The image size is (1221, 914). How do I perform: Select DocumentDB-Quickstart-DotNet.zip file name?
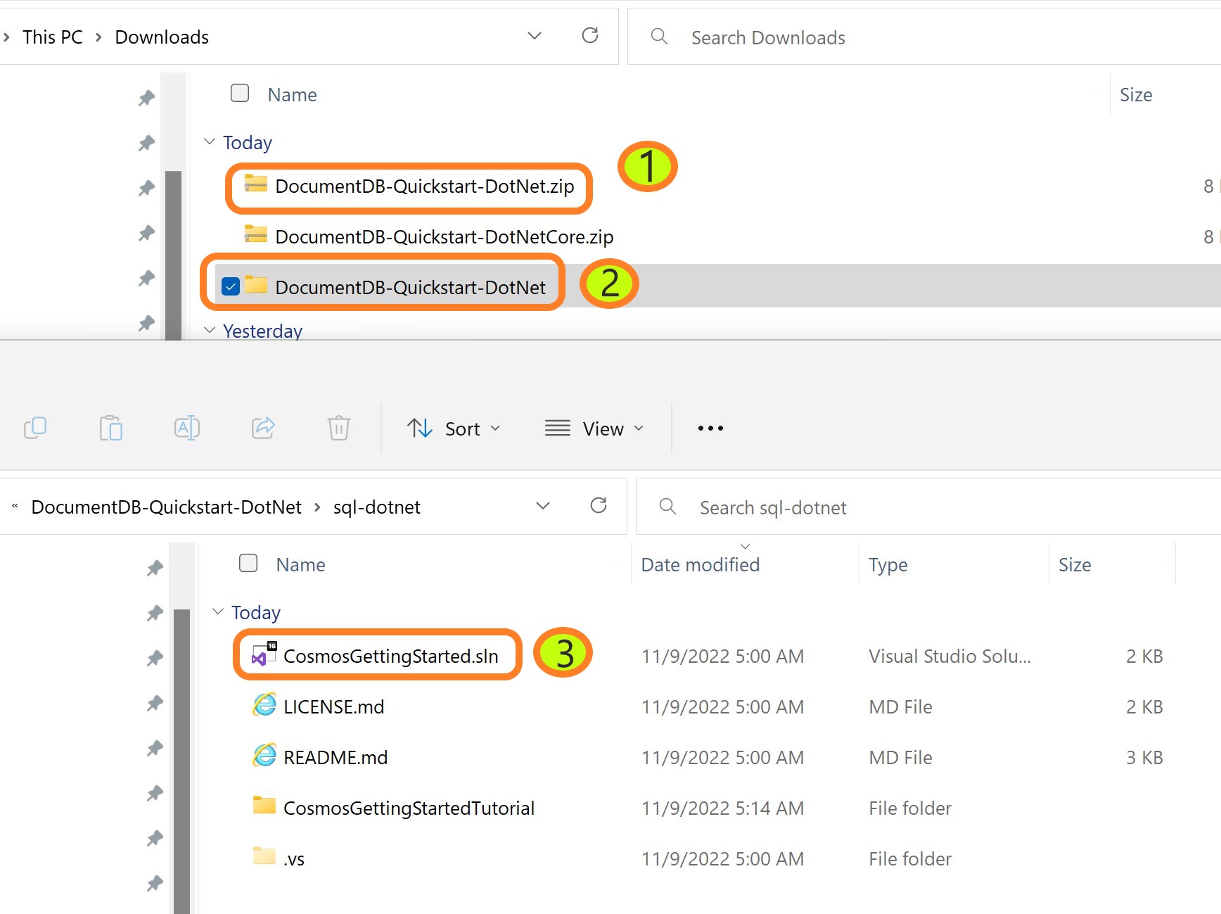pos(425,186)
